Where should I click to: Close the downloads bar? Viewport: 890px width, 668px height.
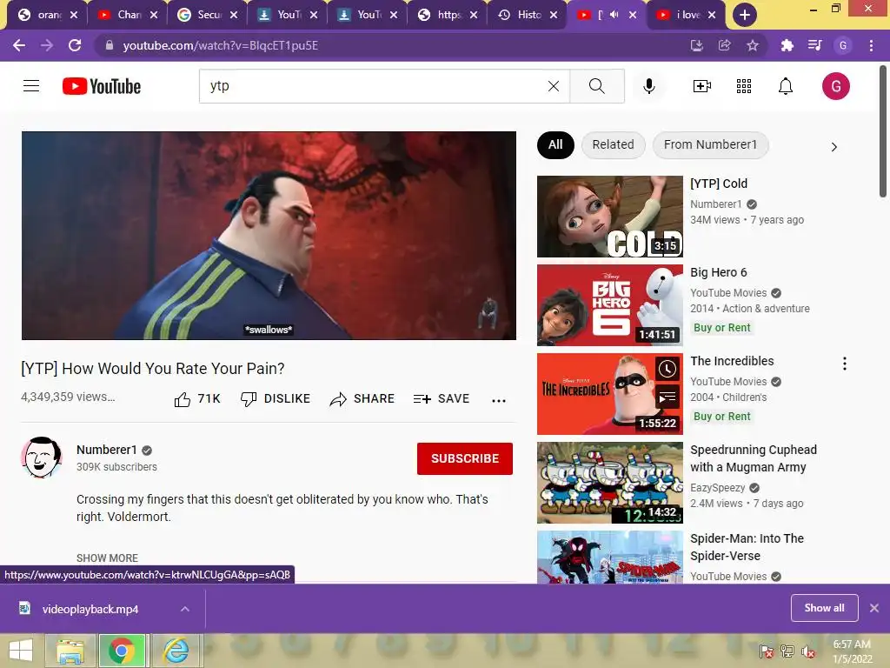[874, 608]
